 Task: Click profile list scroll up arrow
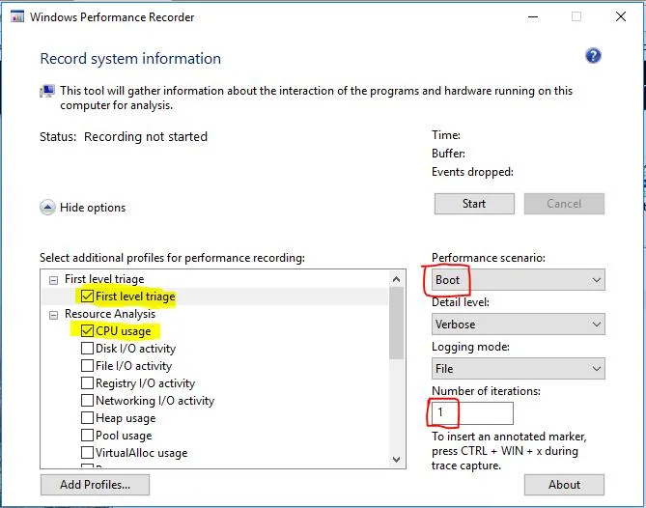point(396,279)
